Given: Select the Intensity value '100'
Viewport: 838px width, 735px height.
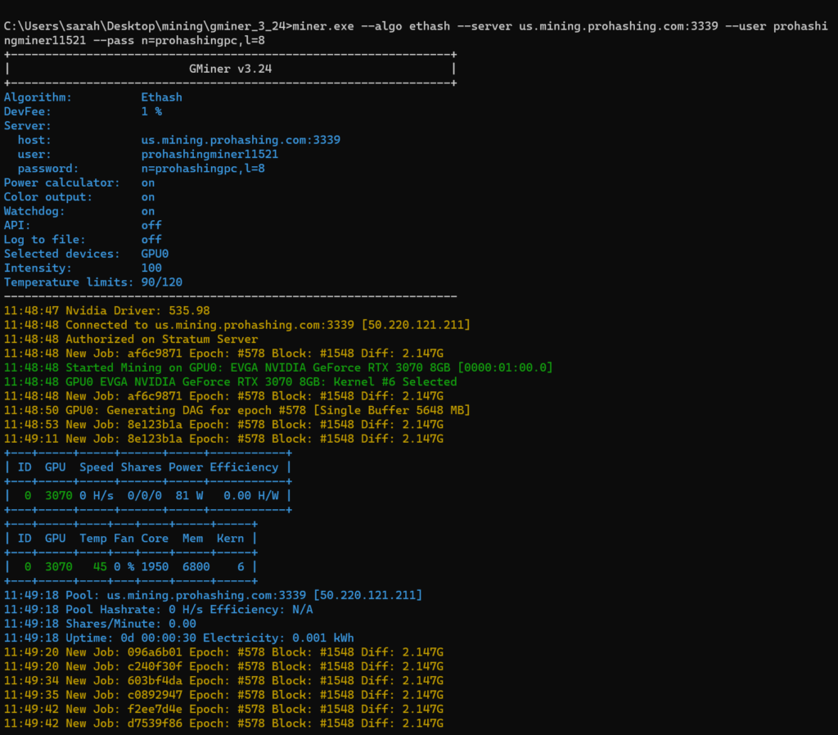Looking at the screenshot, I should click(151, 268).
